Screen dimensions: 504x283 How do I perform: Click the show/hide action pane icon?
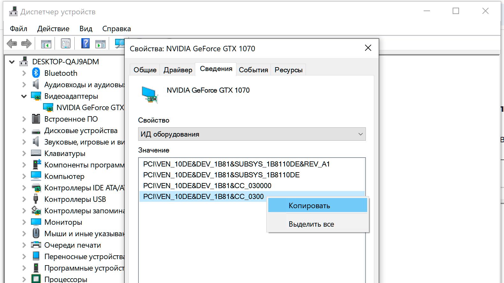(100, 44)
